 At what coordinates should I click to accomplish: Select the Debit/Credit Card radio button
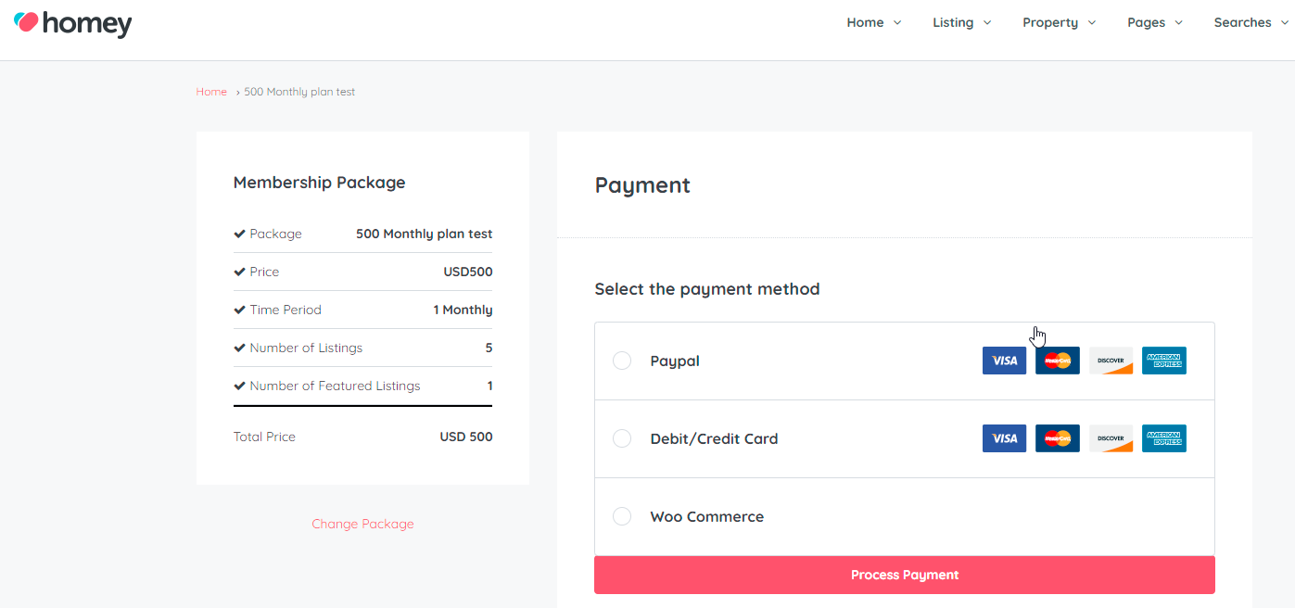coord(622,438)
